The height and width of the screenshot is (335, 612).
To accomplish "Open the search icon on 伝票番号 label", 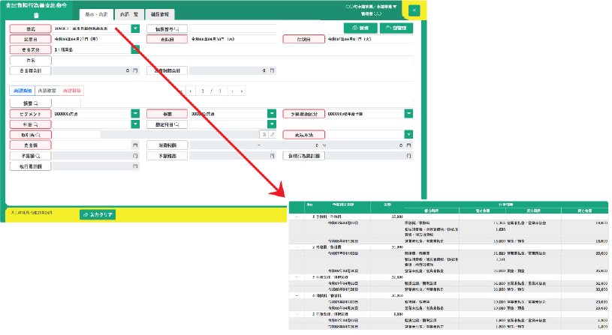I will (176, 28).
